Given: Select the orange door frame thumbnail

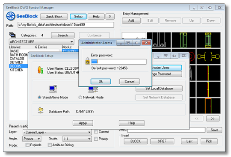Looking at the screenshot, I should pos(208,106).
